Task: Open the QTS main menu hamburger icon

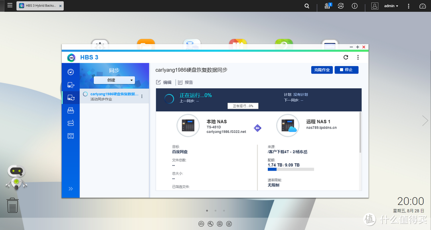Action: (x=10, y=5)
